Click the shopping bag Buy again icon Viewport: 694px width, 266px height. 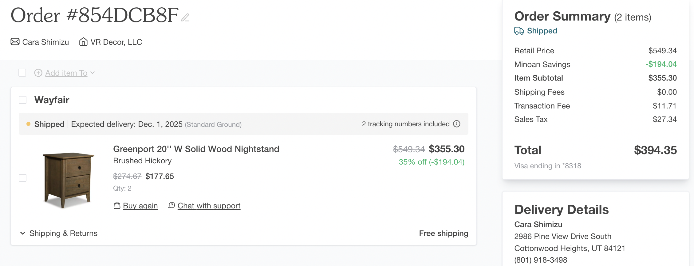[x=117, y=206]
